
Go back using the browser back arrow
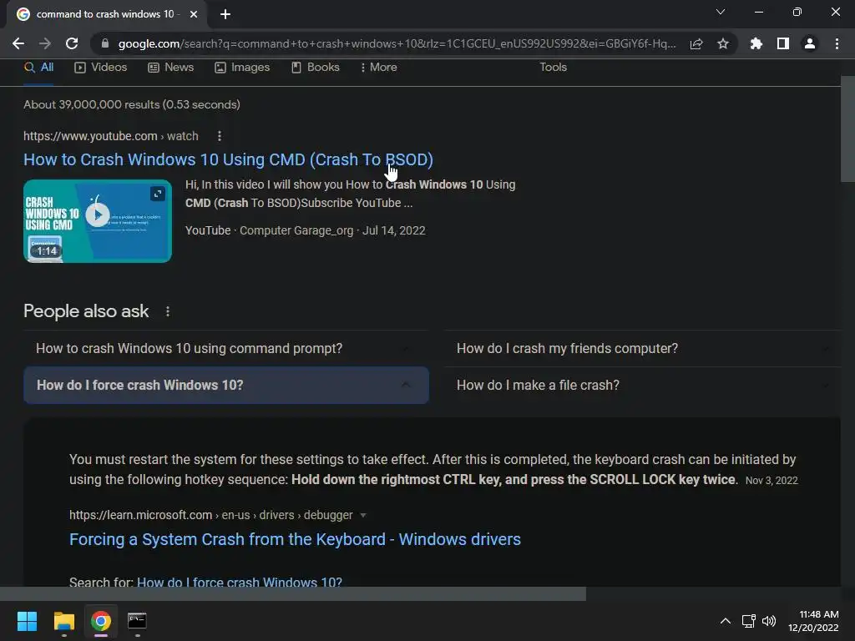click(18, 43)
